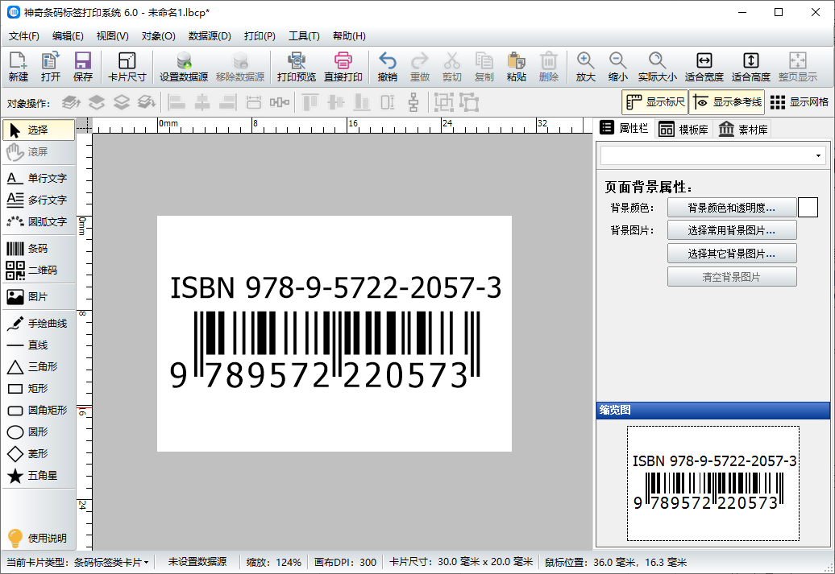Open the 卡片尺寸 card size settings

[x=127, y=67]
